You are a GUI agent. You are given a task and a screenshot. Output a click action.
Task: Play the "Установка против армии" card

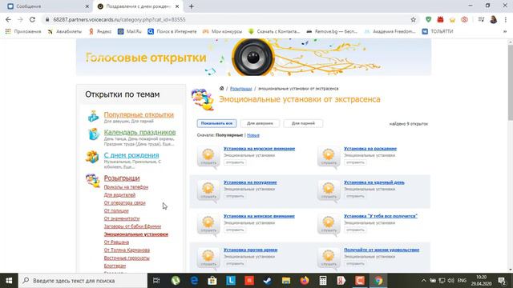pyautogui.click(x=208, y=258)
